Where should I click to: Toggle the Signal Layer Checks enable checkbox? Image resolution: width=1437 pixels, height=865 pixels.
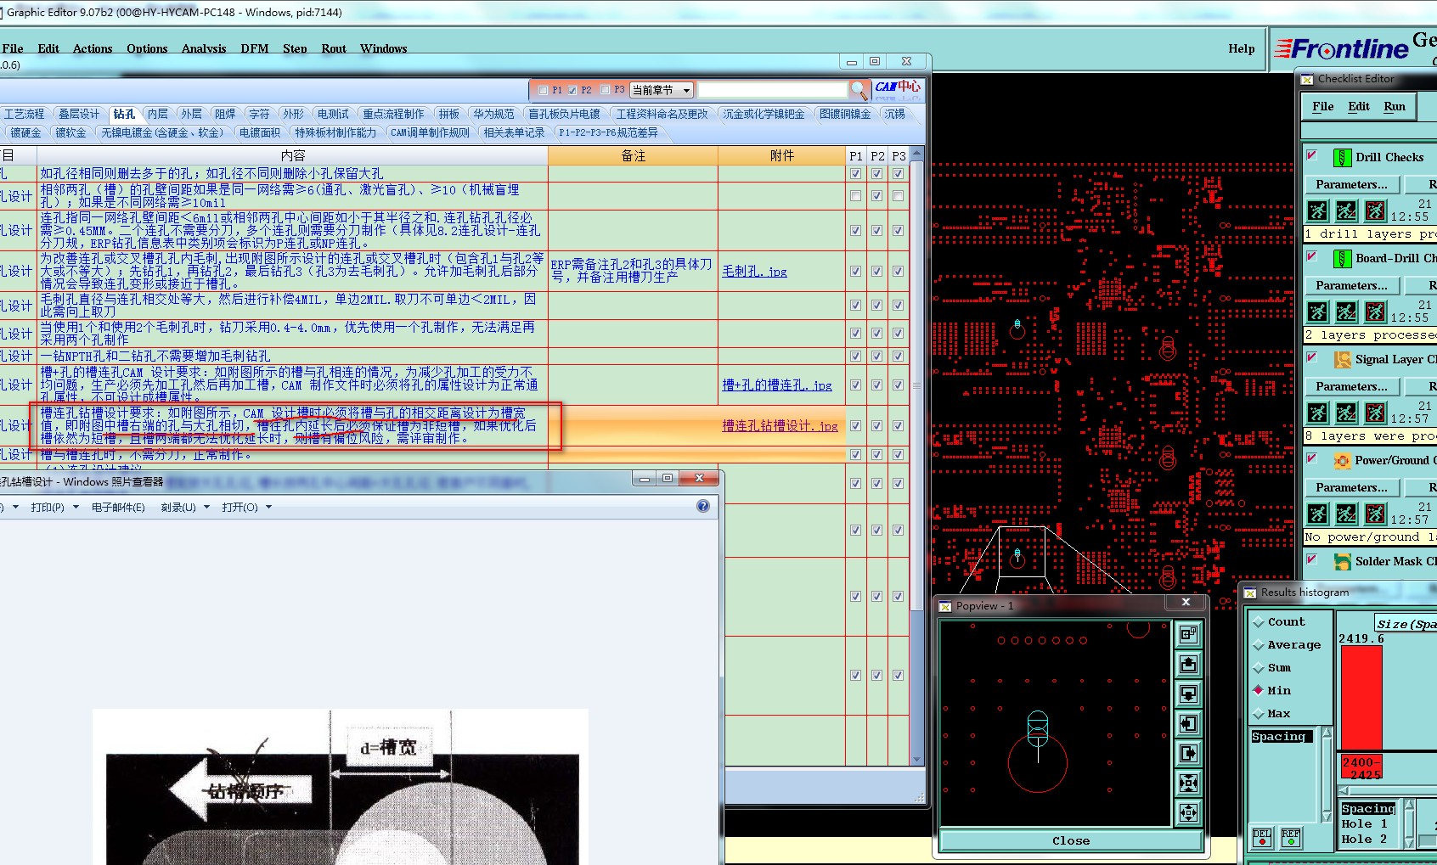coord(1312,357)
